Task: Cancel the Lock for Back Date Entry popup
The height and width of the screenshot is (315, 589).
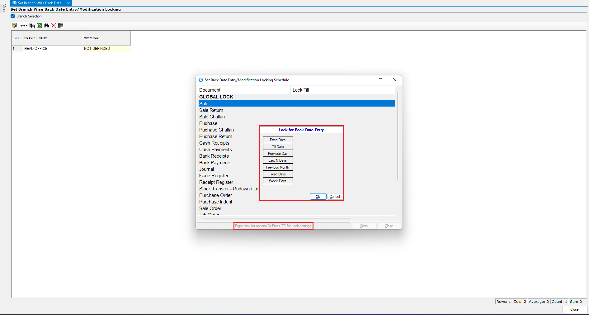Action: click(x=335, y=197)
